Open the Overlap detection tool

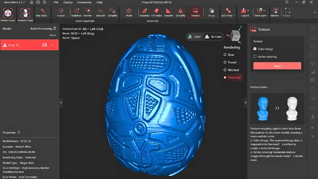click(88, 13)
